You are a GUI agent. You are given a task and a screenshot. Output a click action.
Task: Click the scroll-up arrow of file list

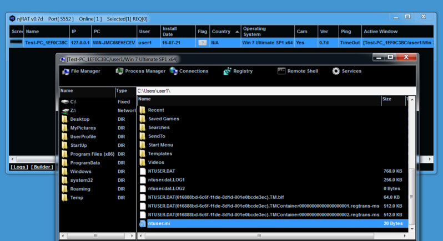pyautogui.click(x=412, y=100)
